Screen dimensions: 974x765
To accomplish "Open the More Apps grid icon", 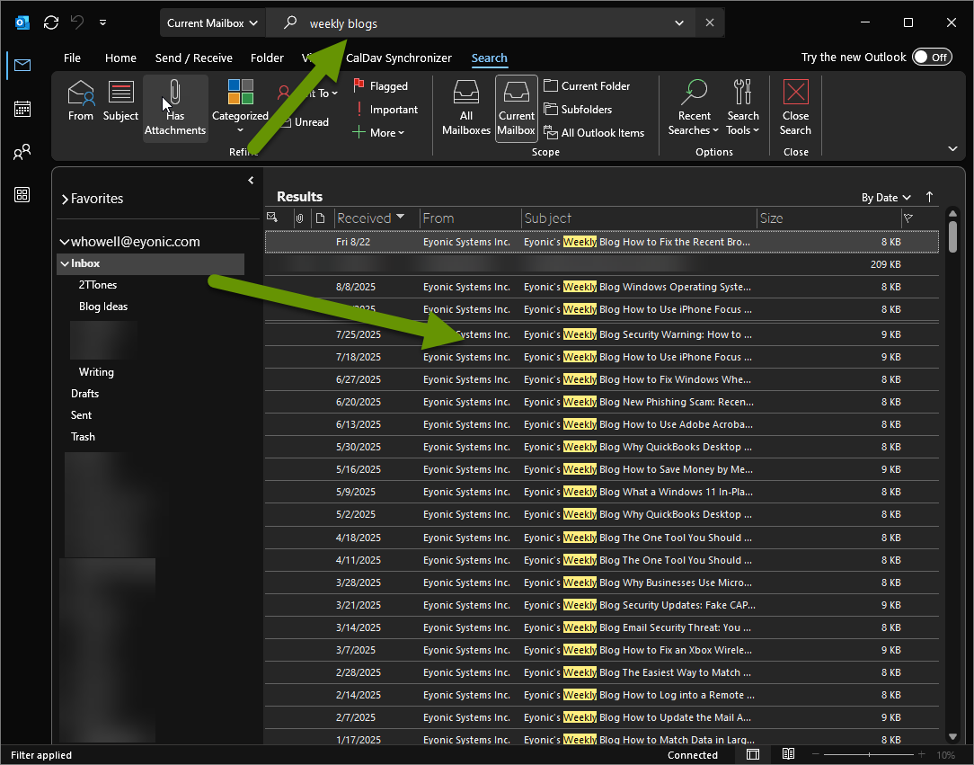I will [22, 195].
